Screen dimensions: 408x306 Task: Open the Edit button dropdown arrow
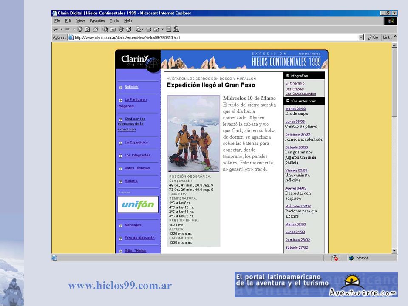coord(162,29)
